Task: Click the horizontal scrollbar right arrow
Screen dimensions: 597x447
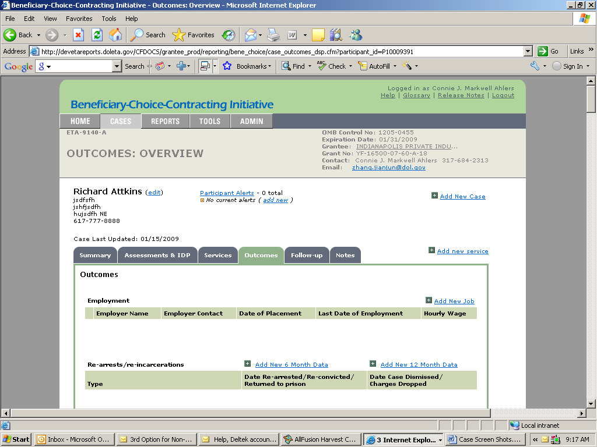Action: 582,413
